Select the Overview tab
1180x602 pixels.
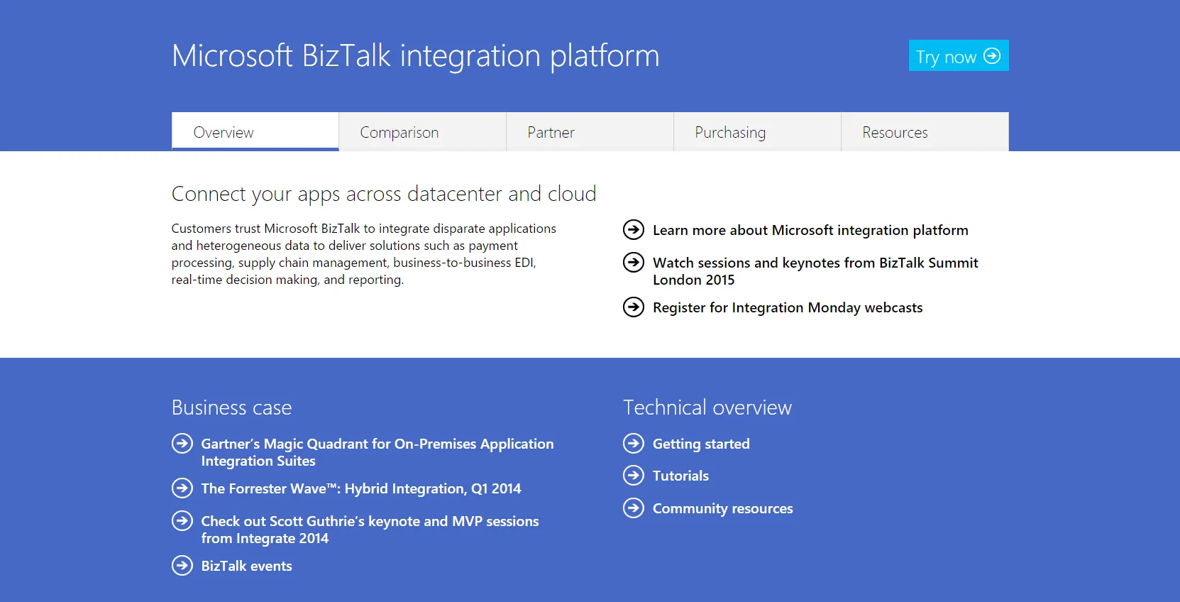pos(255,132)
